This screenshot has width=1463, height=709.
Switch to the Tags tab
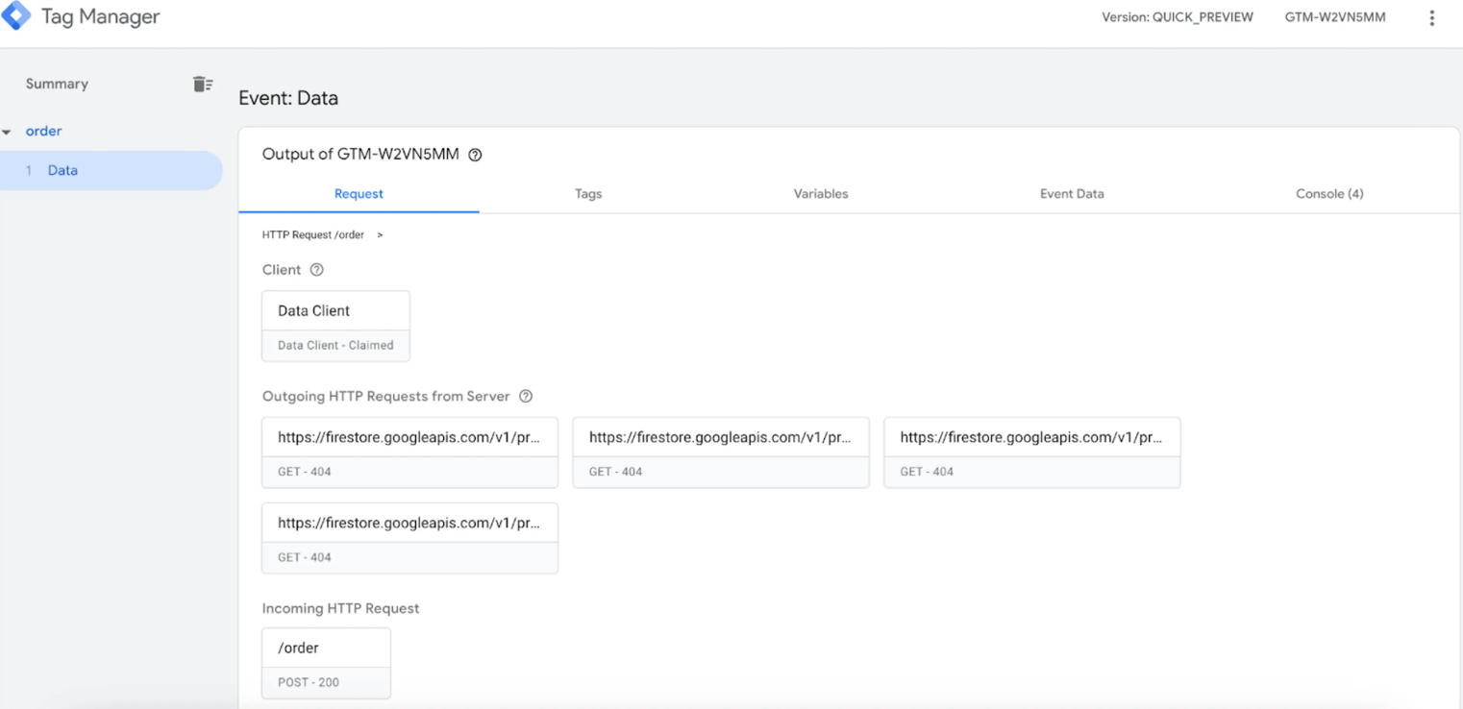click(588, 193)
